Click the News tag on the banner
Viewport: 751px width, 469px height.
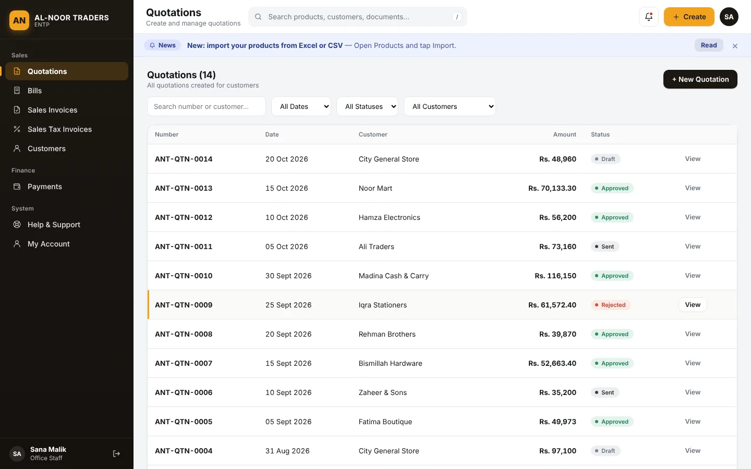pyautogui.click(x=162, y=45)
